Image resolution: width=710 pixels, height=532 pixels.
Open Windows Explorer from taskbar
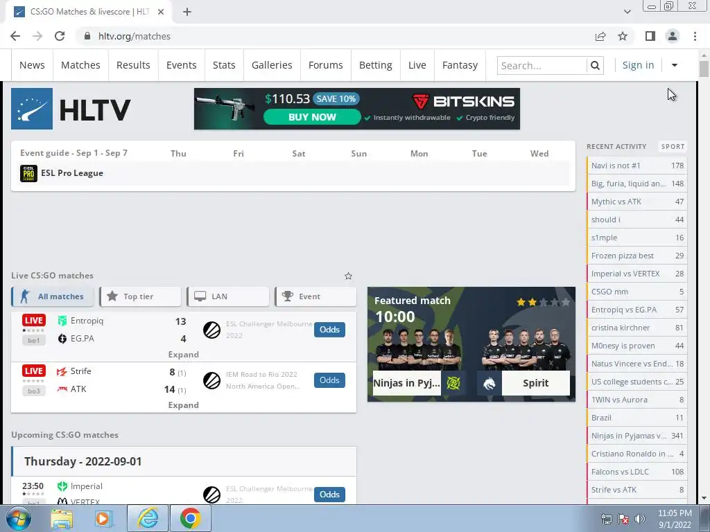(62, 518)
